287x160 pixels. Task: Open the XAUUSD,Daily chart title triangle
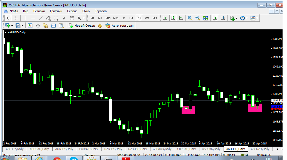tap(6, 32)
